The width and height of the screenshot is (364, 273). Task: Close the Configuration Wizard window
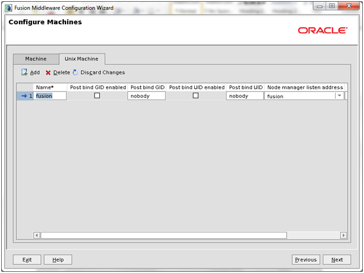tap(349, 6)
